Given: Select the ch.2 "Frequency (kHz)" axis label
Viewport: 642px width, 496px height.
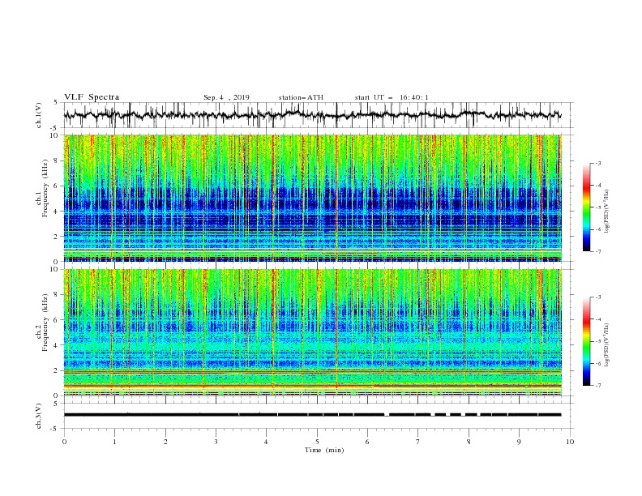Looking at the screenshot, I should (x=45, y=323).
